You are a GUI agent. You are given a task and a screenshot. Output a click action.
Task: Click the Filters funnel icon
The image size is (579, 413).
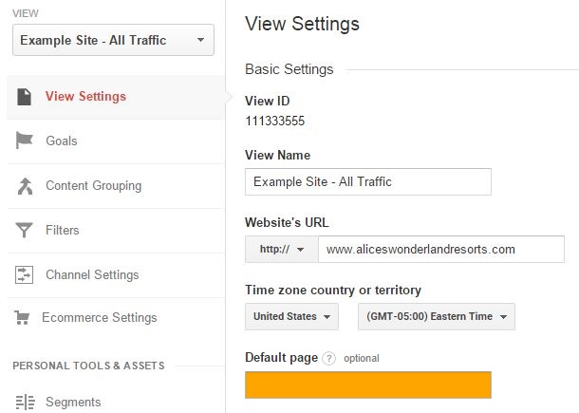24,230
